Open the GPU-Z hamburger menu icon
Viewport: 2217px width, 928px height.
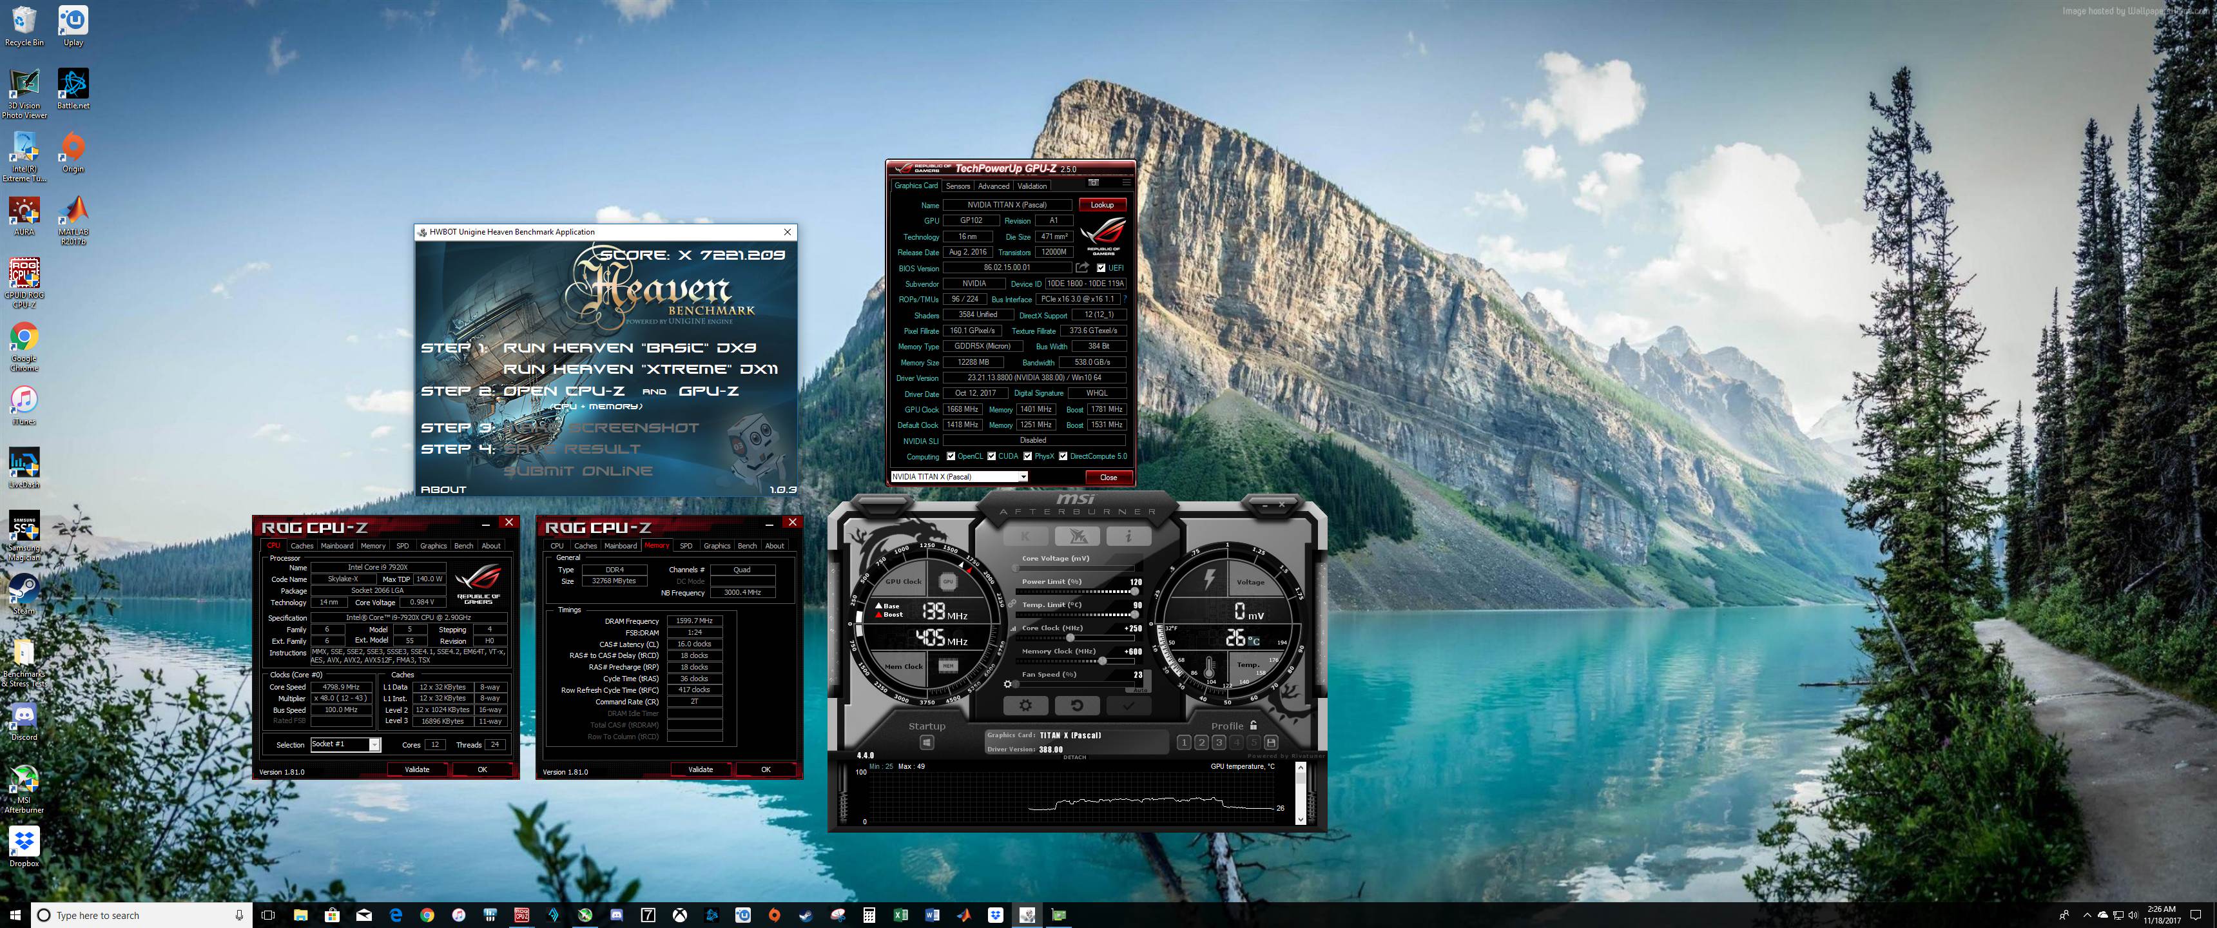pos(1126,182)
